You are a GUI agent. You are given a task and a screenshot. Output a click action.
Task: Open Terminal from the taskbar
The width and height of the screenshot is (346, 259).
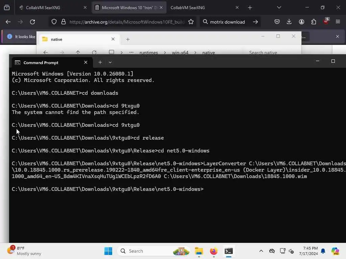click(x=229, y=251)
